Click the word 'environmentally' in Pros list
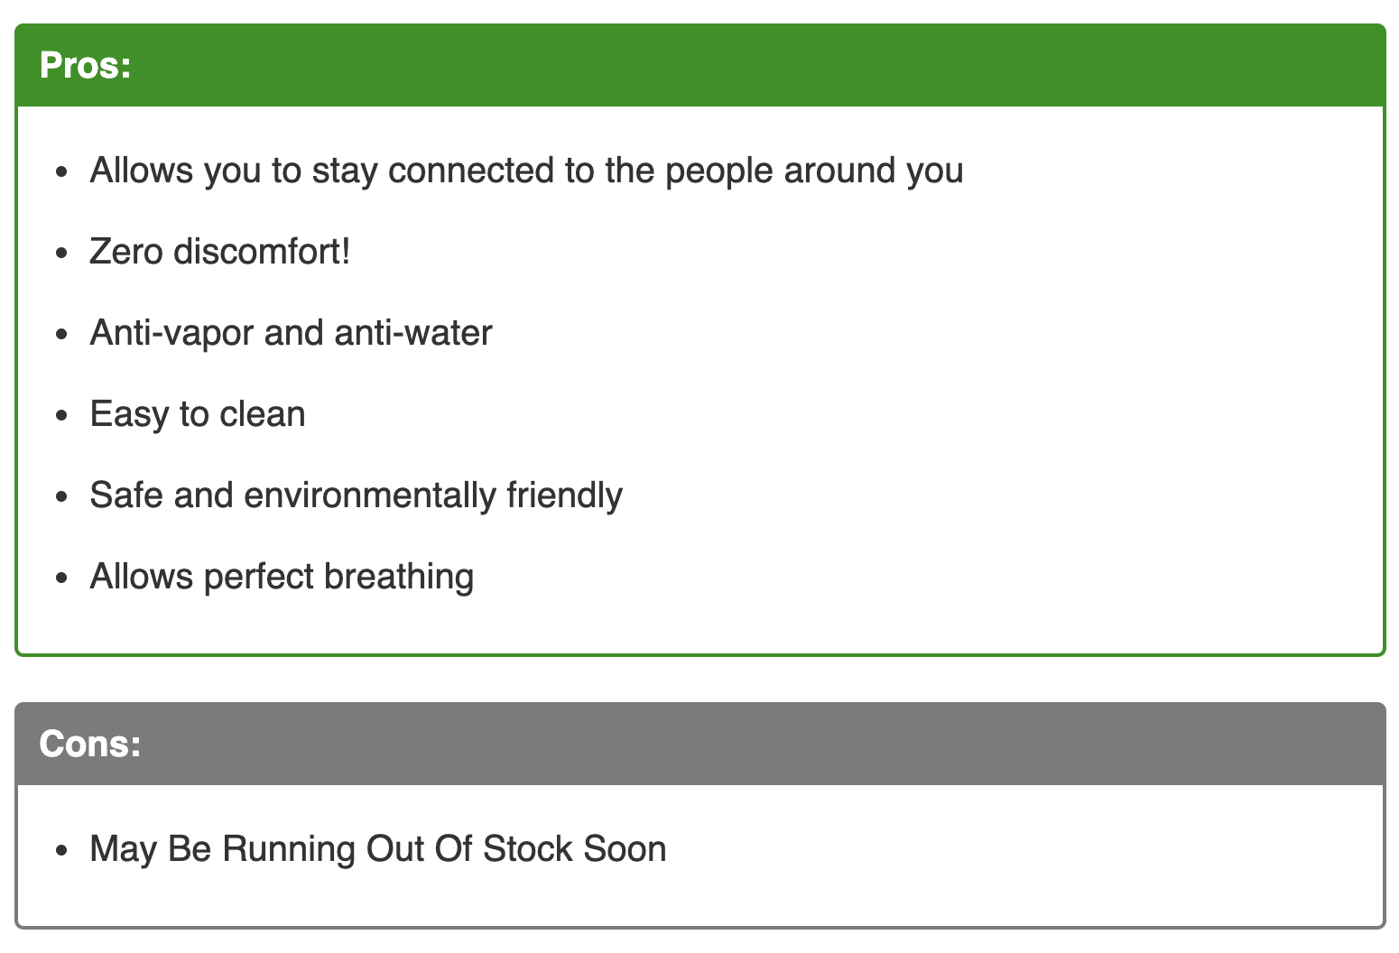This screenshot has height=953, width=1399. tap(370, 495)
